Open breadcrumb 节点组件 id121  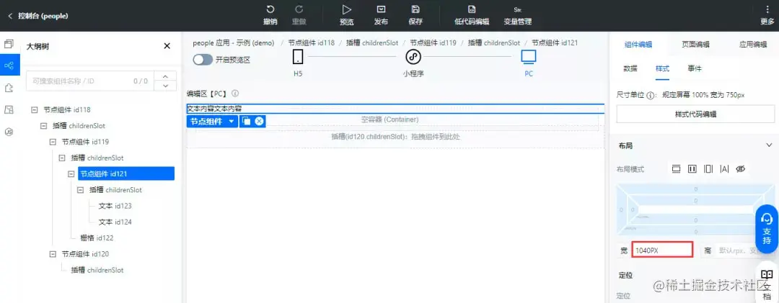(555, 43)
